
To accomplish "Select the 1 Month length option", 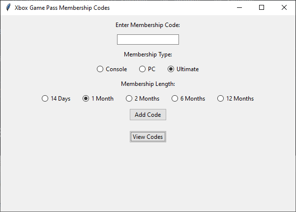I will point(86,99).
